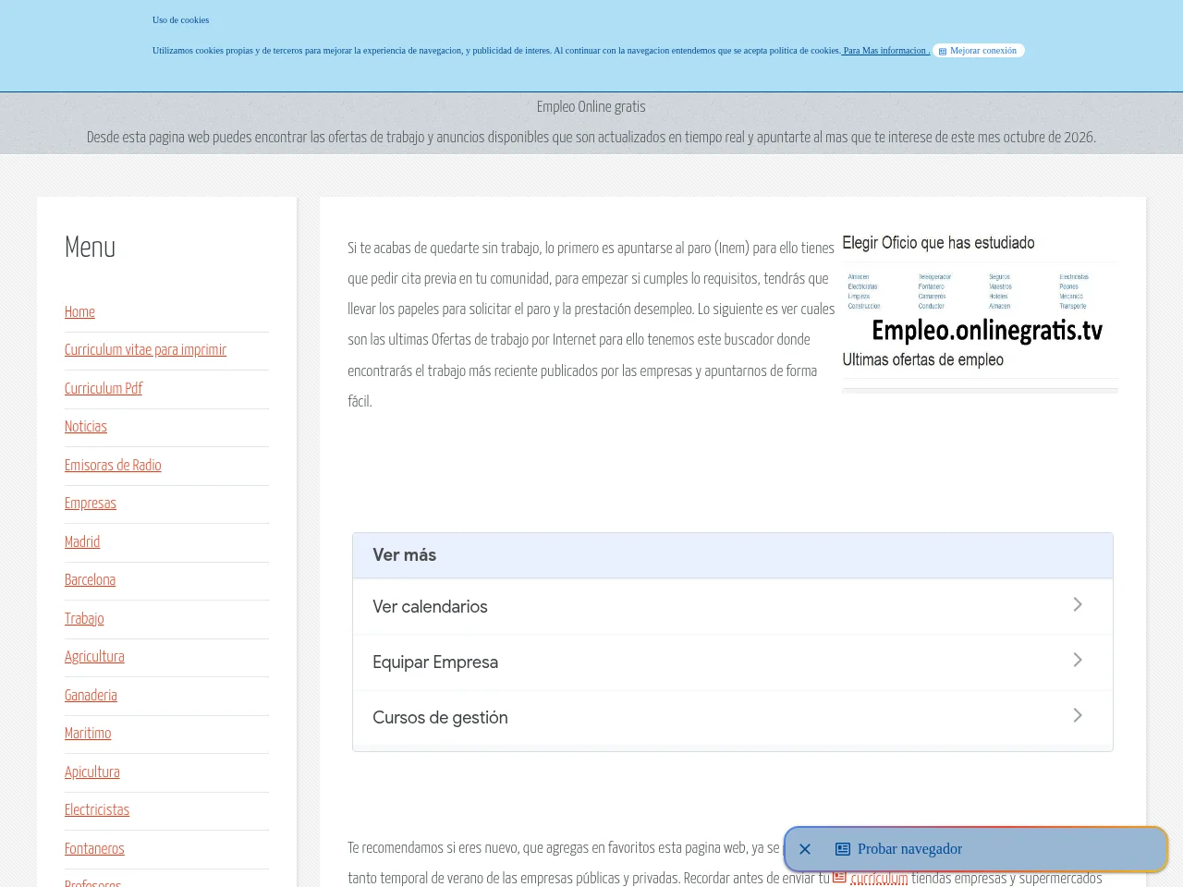Click the Uso de cookies heading

(180, 20)
